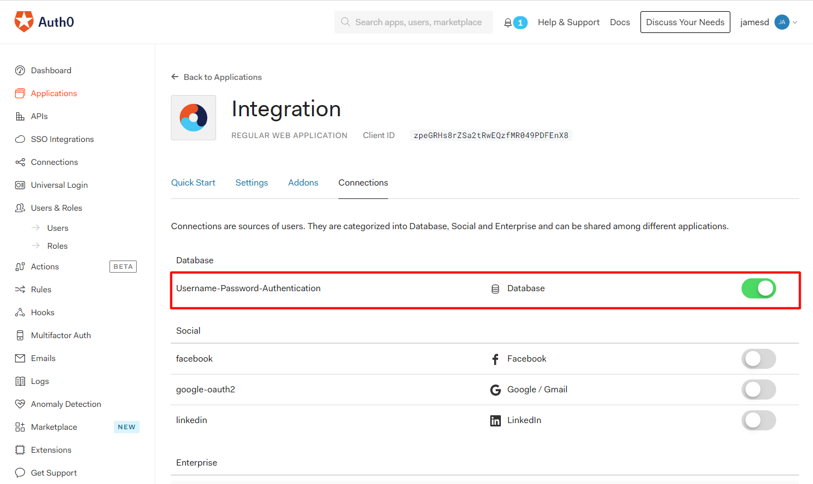Switch to the Settings tab
This screenshot has height=484, width=813.
[x=252, y=183]
